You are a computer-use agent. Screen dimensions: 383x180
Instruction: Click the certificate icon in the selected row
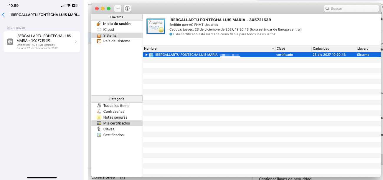(x=151, y=55)
